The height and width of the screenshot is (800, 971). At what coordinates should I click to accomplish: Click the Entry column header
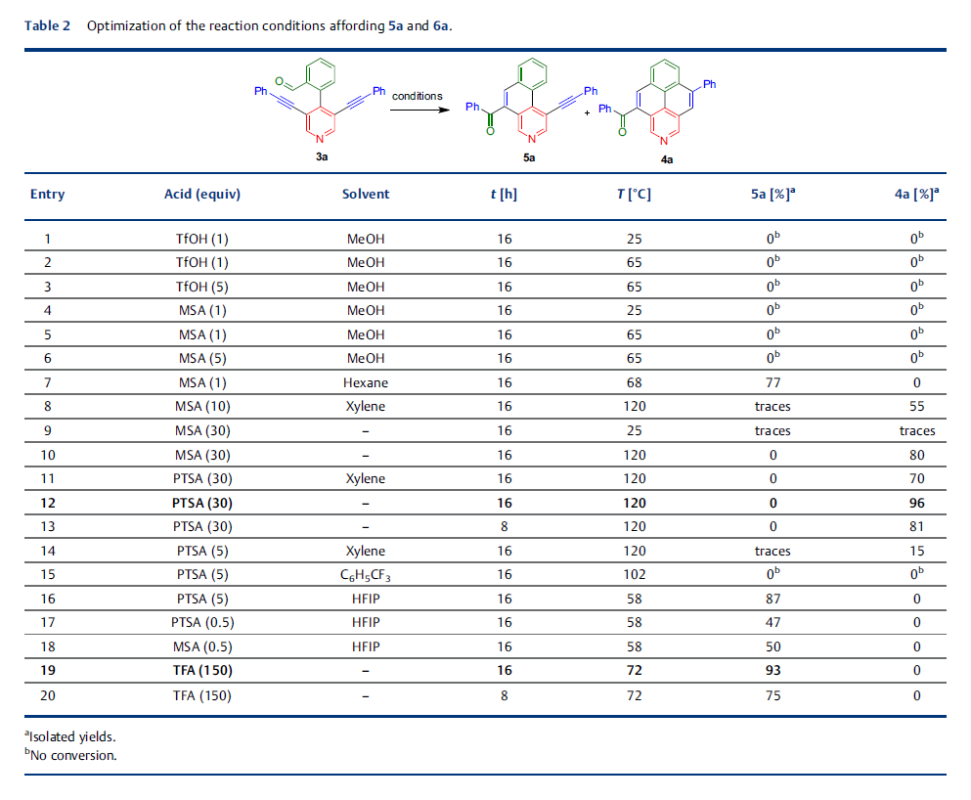[47, 194]
